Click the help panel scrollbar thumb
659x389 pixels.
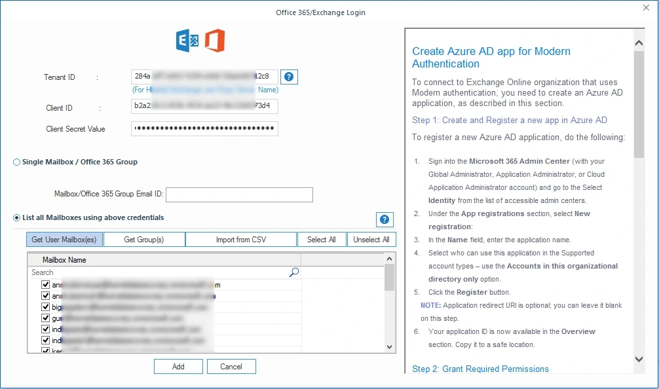pyautogui.click(x=639, y=105)
